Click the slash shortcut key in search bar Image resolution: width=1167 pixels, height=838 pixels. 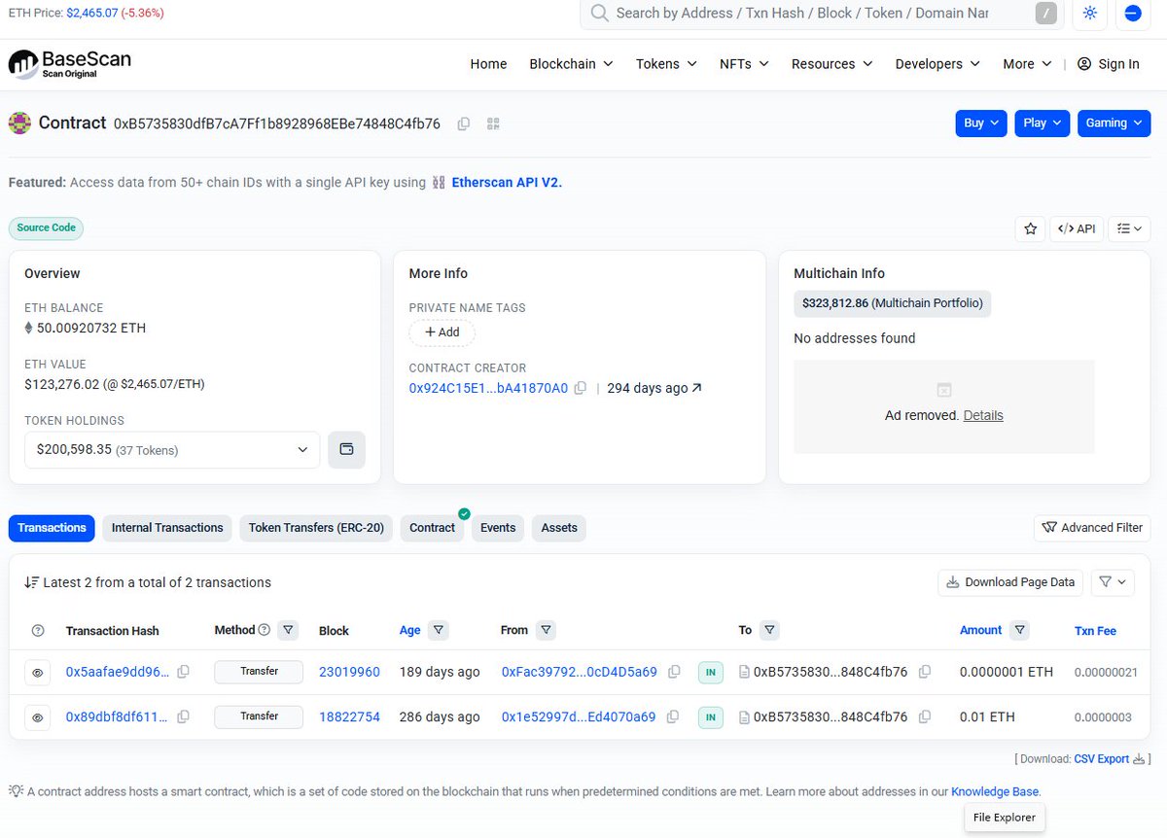1045,14
